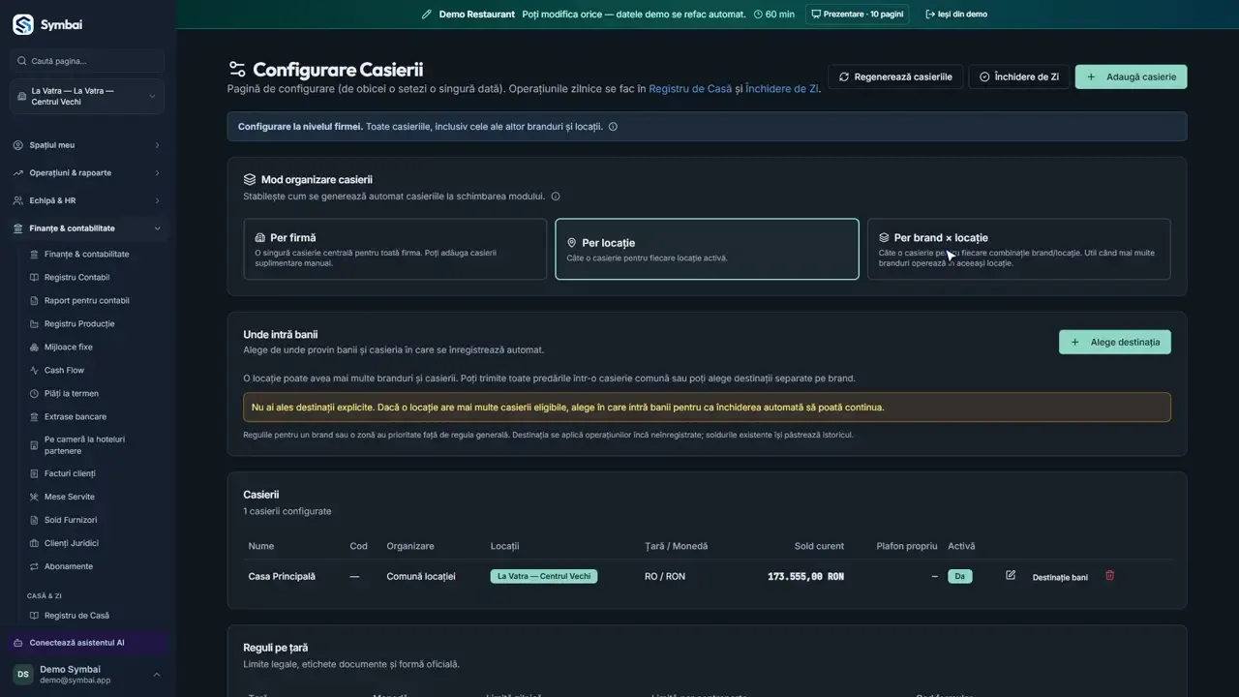Click the Caută pagină search field
The image size is (1239, 697).
(87, 61)
